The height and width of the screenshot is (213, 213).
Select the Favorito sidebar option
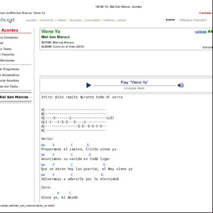coord(7,54)
